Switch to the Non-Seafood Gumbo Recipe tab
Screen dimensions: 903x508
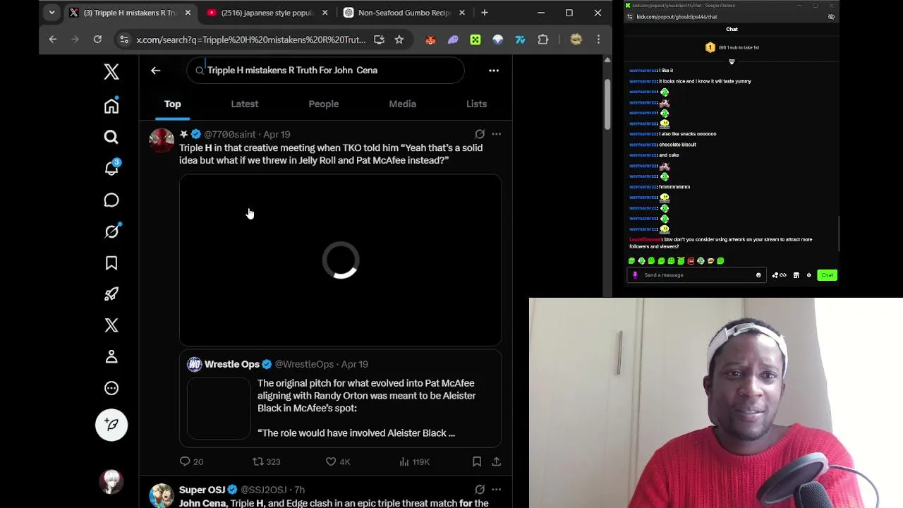tap(404, 13)
